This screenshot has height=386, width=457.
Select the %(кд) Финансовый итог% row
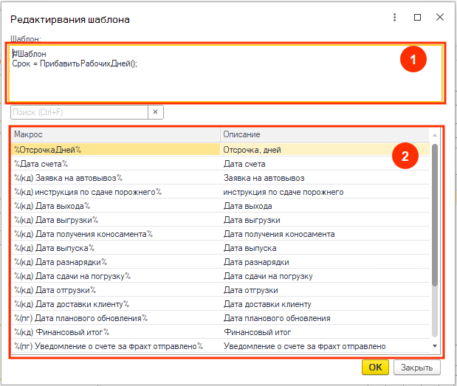point(220,332)
